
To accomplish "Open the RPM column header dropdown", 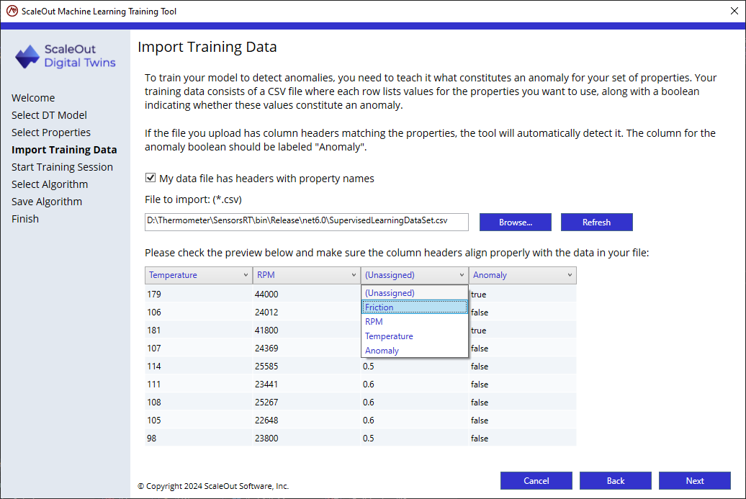I will 307,275.
